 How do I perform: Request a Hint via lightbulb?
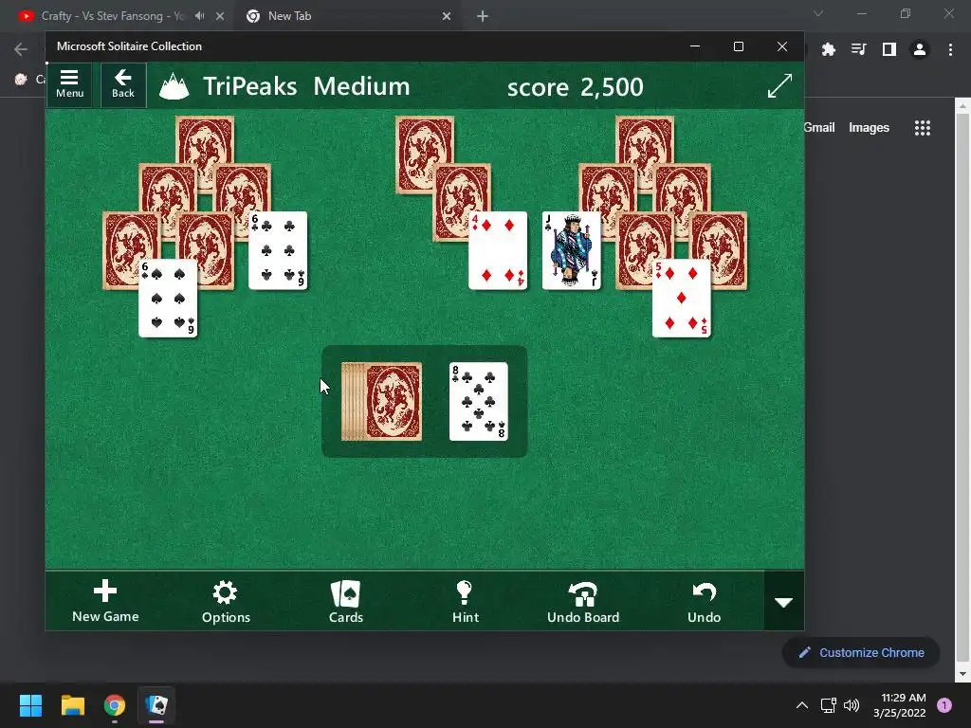[465, 601]
